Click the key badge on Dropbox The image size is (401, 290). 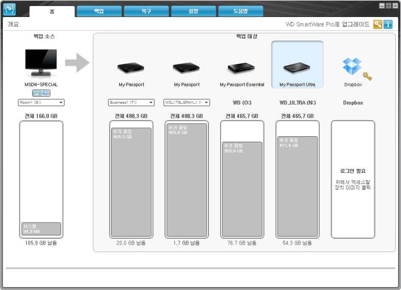point(367,76)
